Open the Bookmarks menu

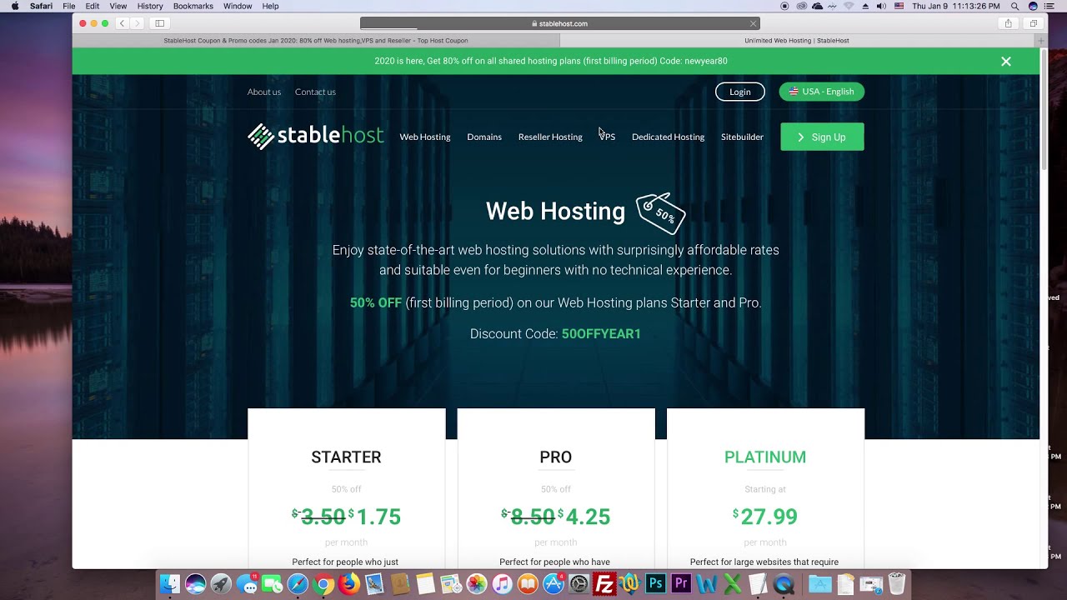click(193, 6)
